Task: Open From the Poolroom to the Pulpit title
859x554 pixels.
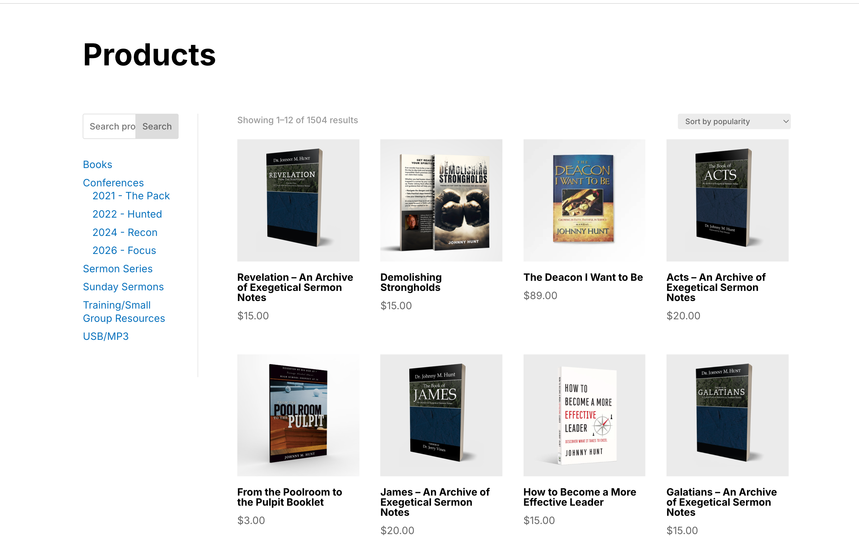Action: 289,497
